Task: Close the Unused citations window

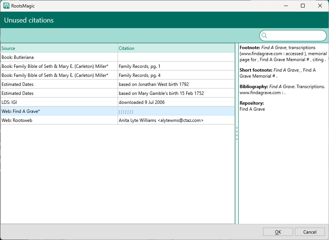Action: coord(320,6)
